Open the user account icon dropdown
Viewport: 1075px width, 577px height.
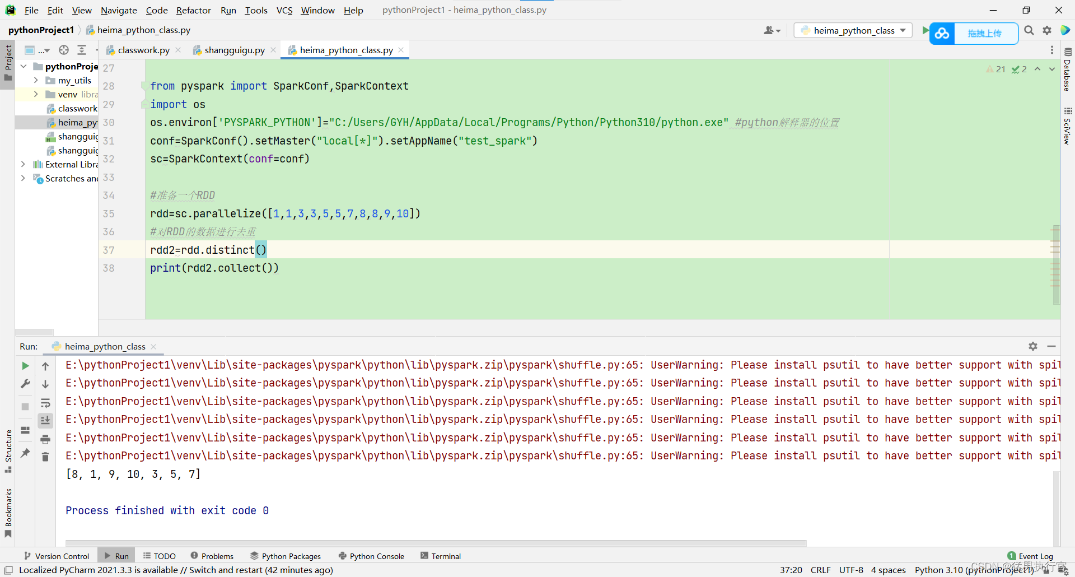pos(772,30)
